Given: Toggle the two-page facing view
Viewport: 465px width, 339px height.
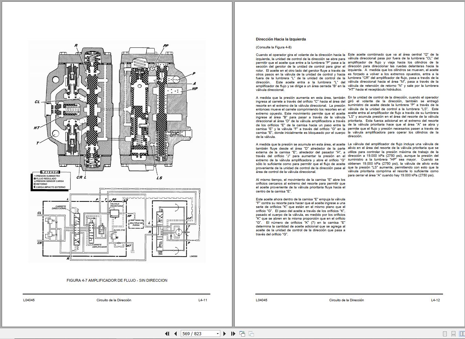Looking at the screenshot, I should click(x=462, y=334).
